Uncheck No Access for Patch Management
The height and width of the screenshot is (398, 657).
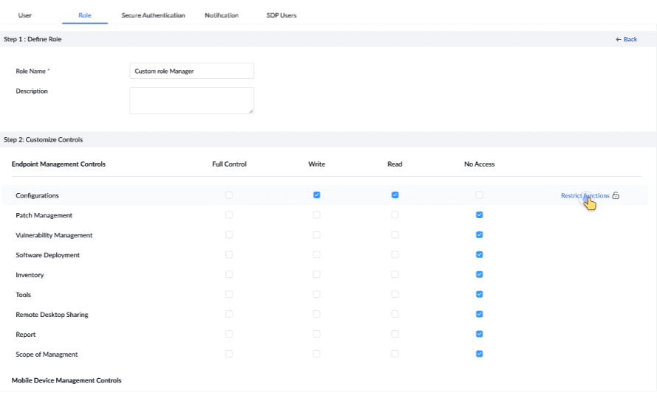[x=479, y=214]
